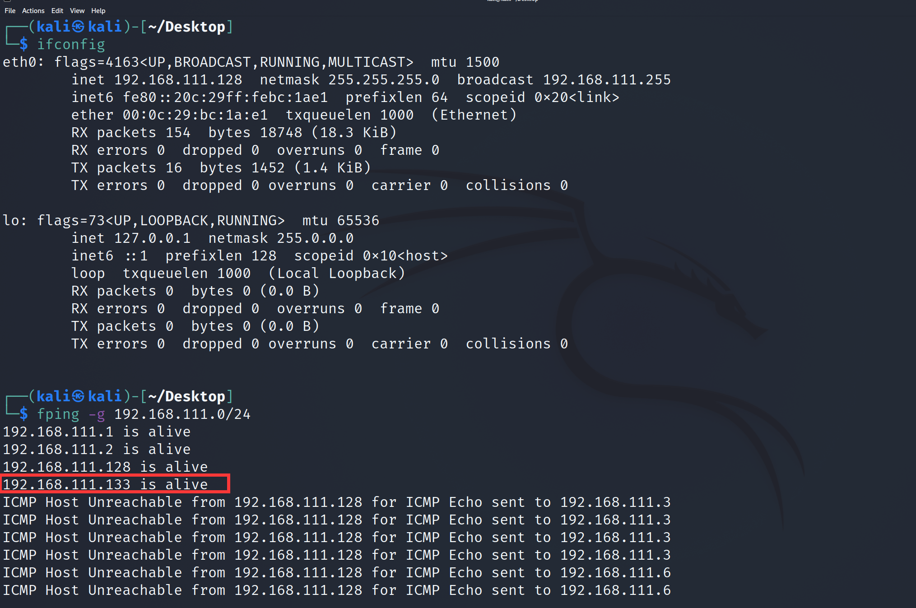Click the eth0 inet address 192.168.111.128

(x=178, y=80)
